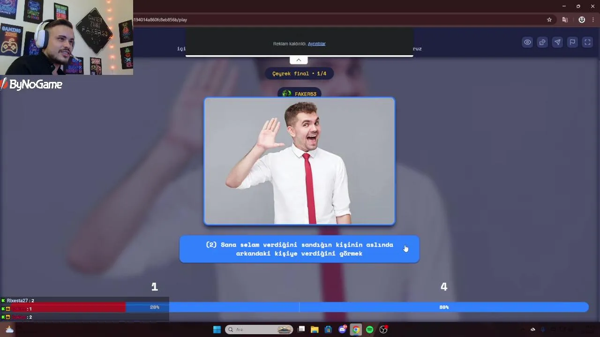
Task: Click the waving man photo card
Action: point(300,161)
